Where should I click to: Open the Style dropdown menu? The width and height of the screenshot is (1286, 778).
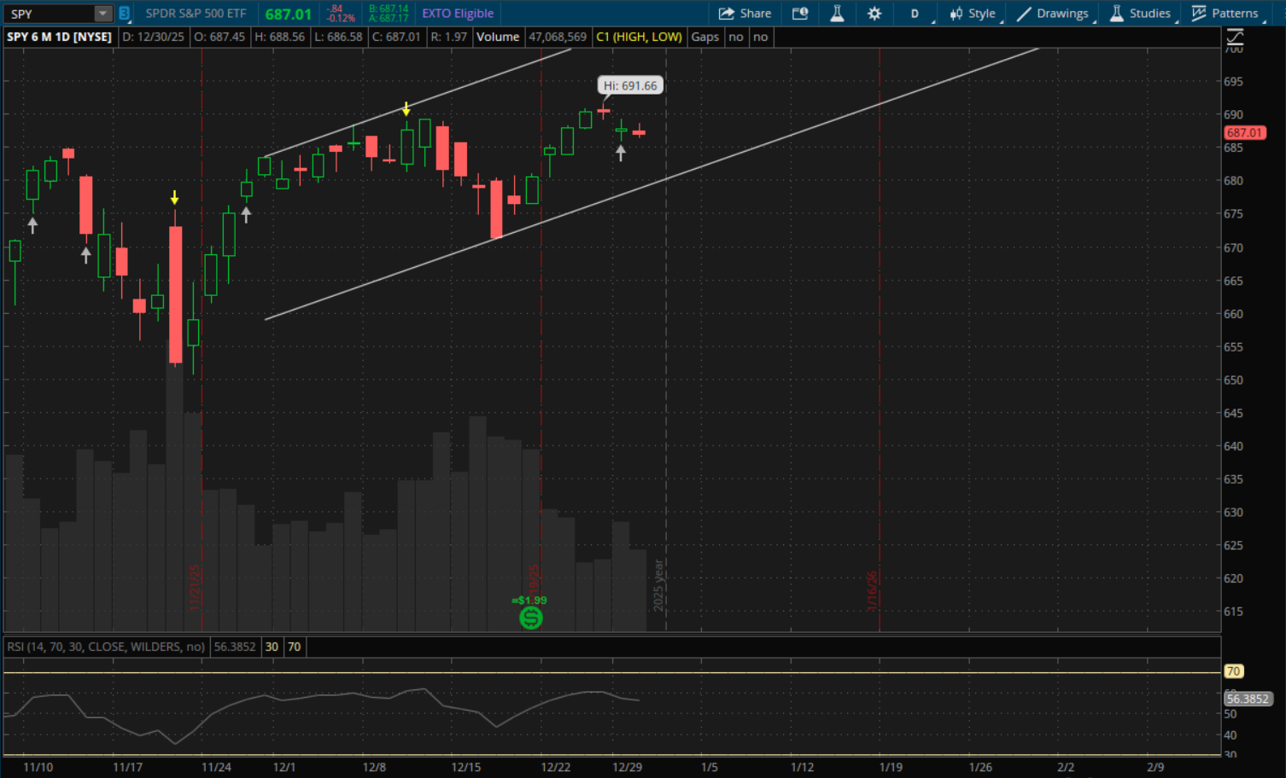(x=973, y=14)
